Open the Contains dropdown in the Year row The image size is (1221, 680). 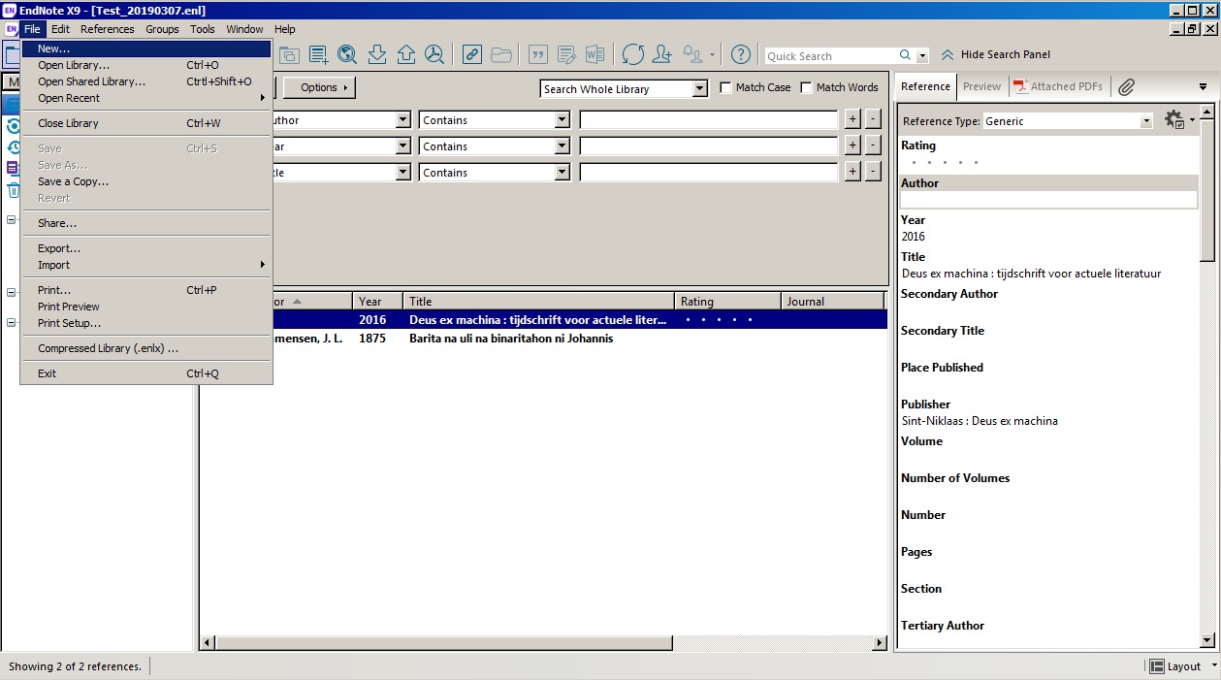coord(562,146)
